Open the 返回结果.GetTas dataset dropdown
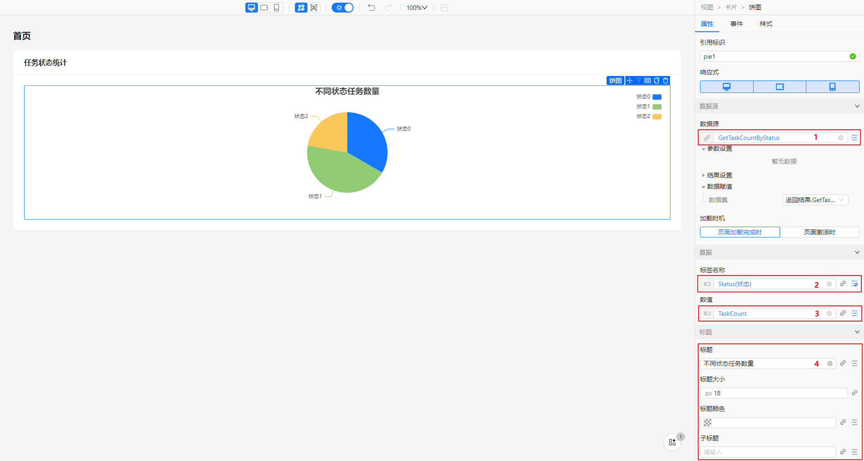 click(x=815, y=200)
